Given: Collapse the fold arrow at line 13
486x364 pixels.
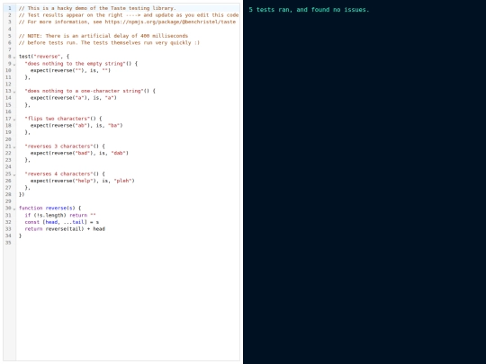Looking at the screenshot, I should [14, 92].
